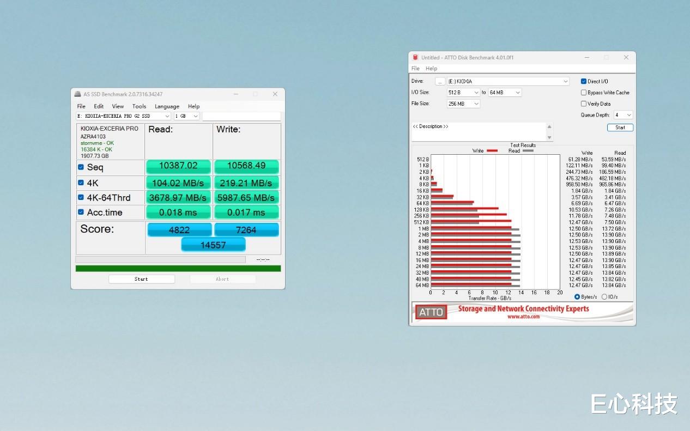
Task: Enable the Verify Data checkbox
Action: pos(584,104)
